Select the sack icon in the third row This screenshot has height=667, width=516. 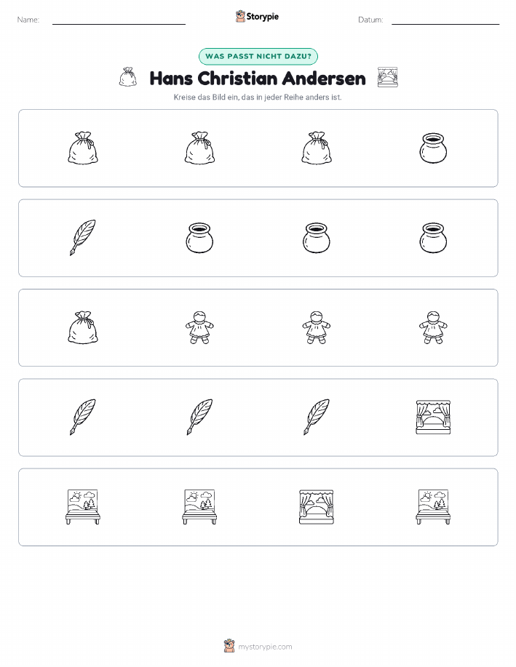point(82,327)
